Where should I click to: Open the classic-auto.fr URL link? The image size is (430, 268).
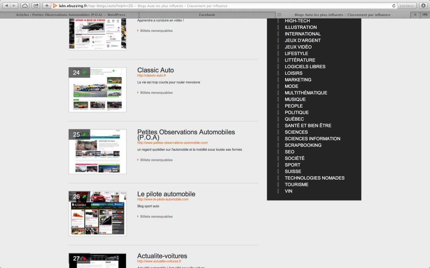click(x=152, y=75)
